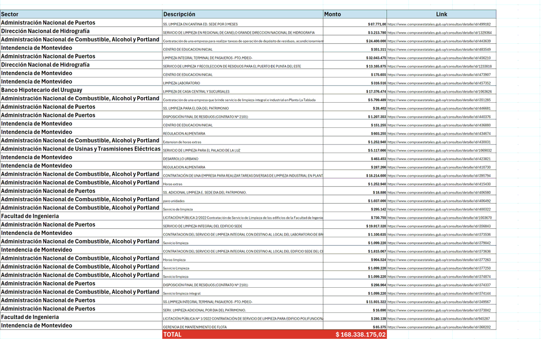Click the $ 85.375 amount cell

[355, 325]
